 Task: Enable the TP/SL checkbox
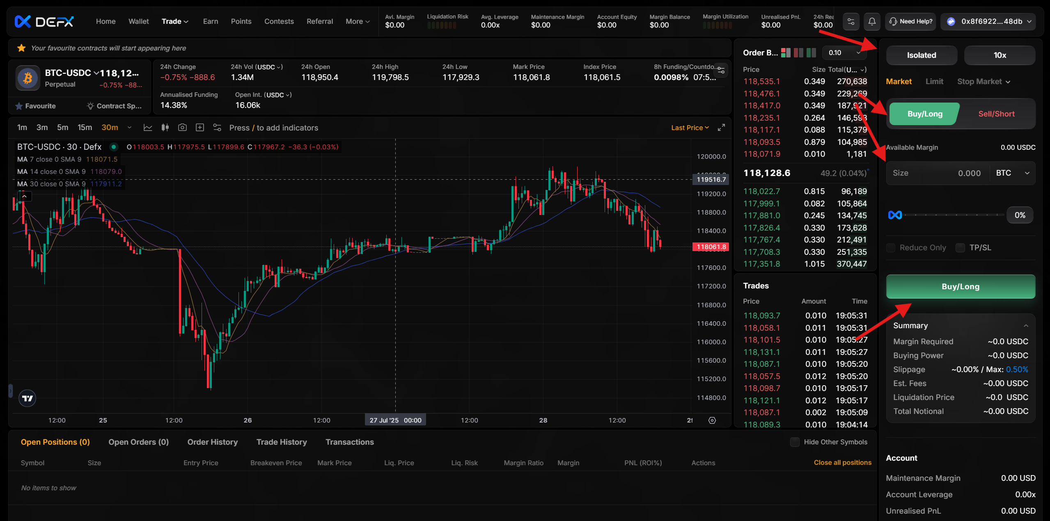pos(960,247)
